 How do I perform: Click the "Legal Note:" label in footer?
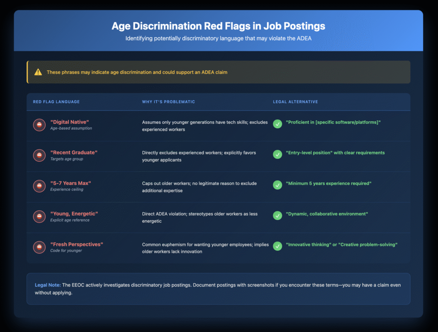(48, 285)
